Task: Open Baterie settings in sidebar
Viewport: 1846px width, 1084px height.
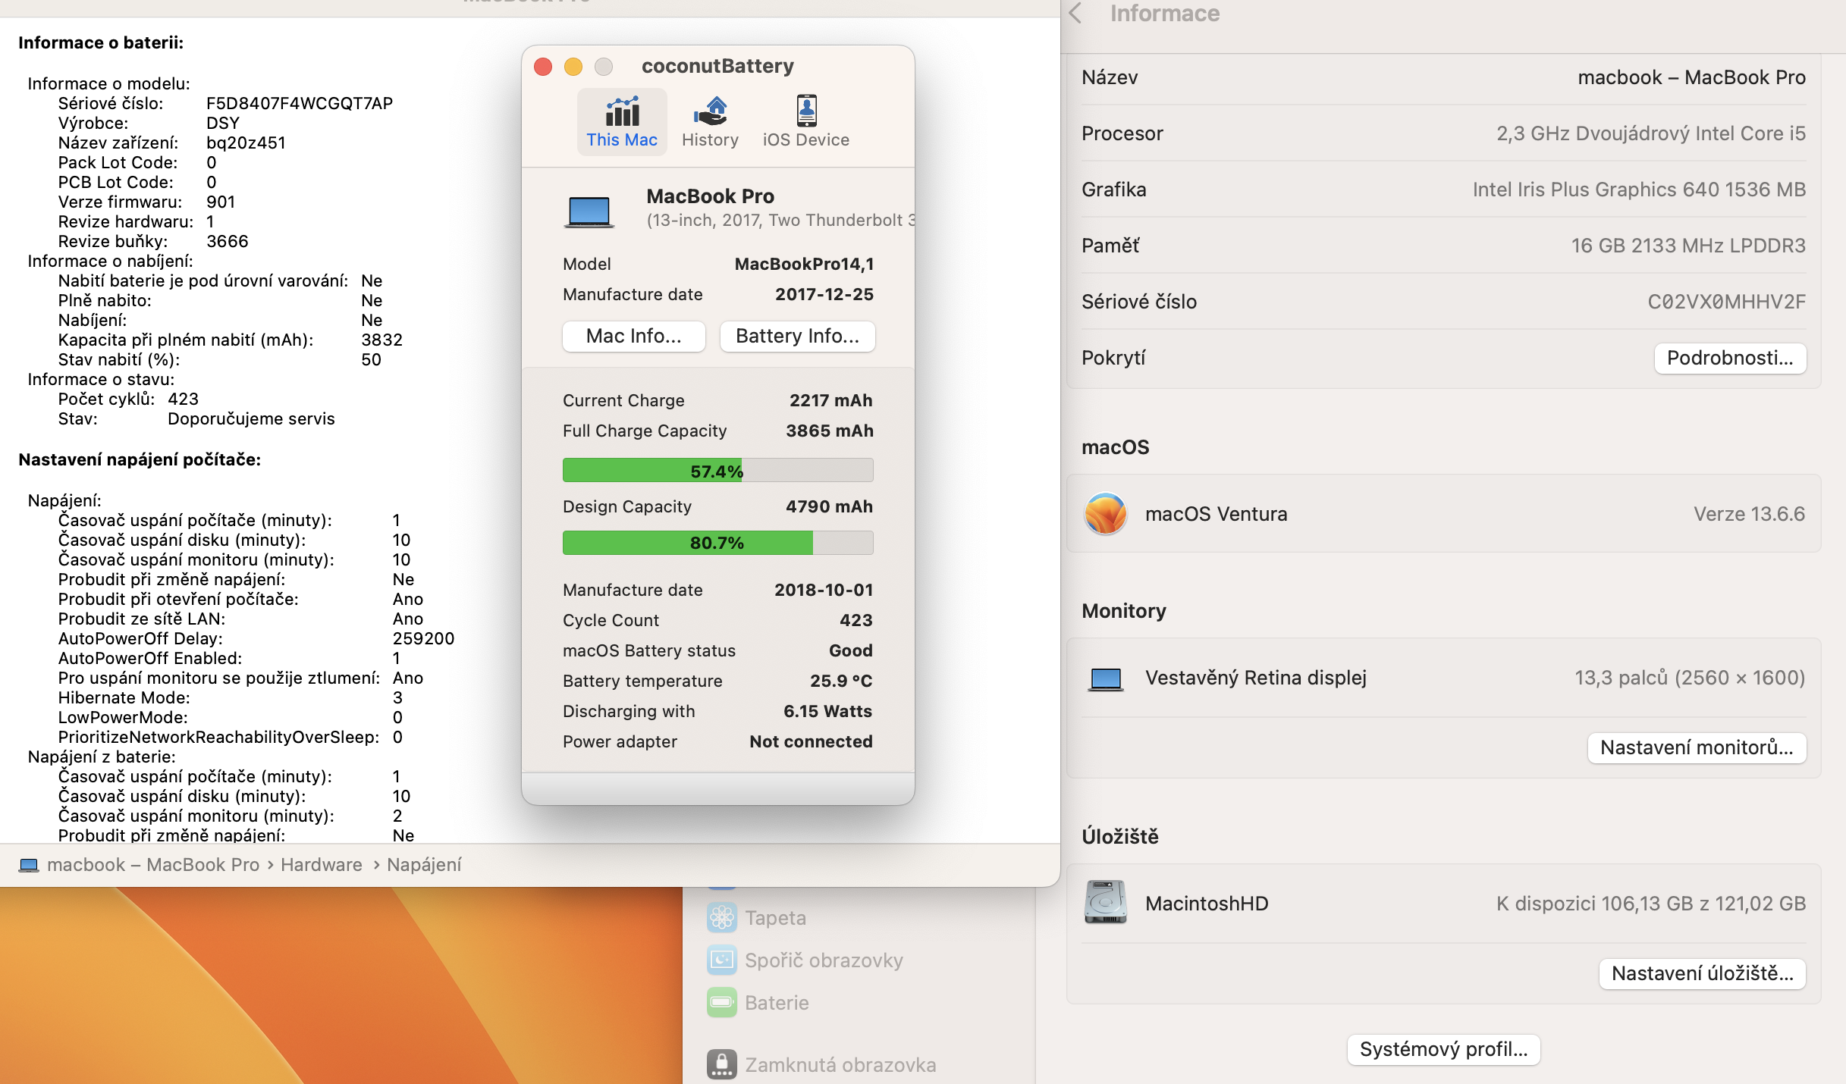Action: (776, 1003)
